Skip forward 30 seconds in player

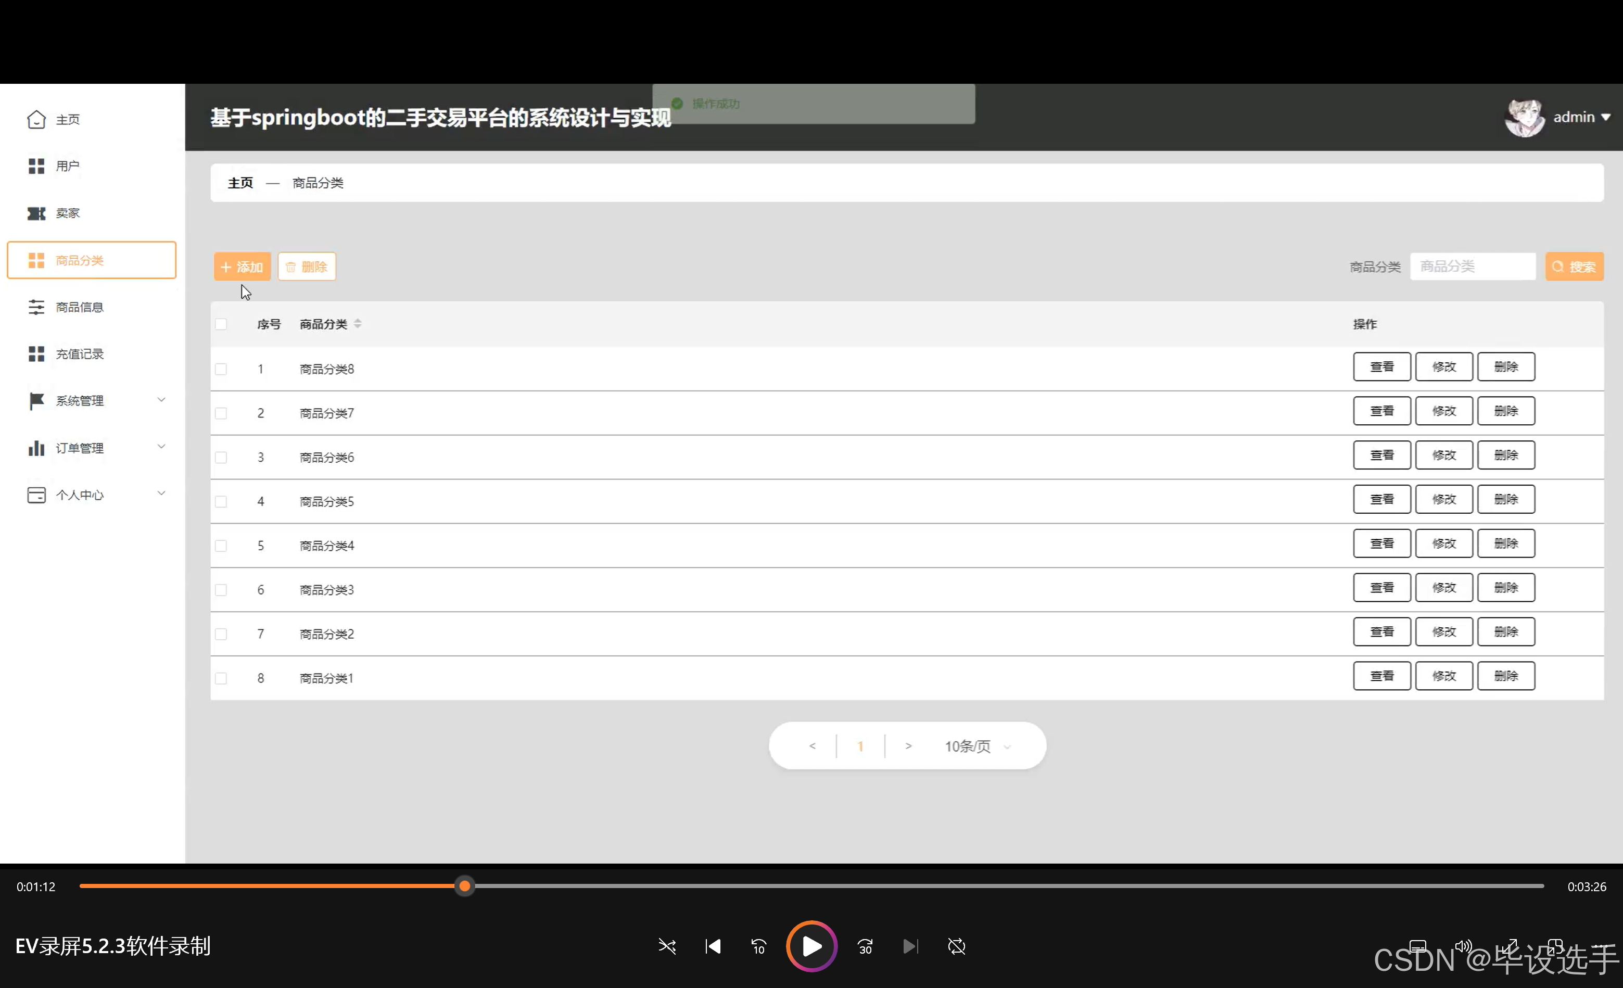pos(865,946)
